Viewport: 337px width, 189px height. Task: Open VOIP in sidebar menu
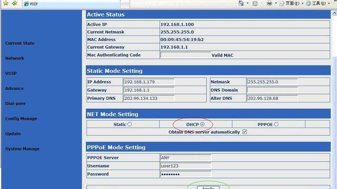click(x=11, y=73)
